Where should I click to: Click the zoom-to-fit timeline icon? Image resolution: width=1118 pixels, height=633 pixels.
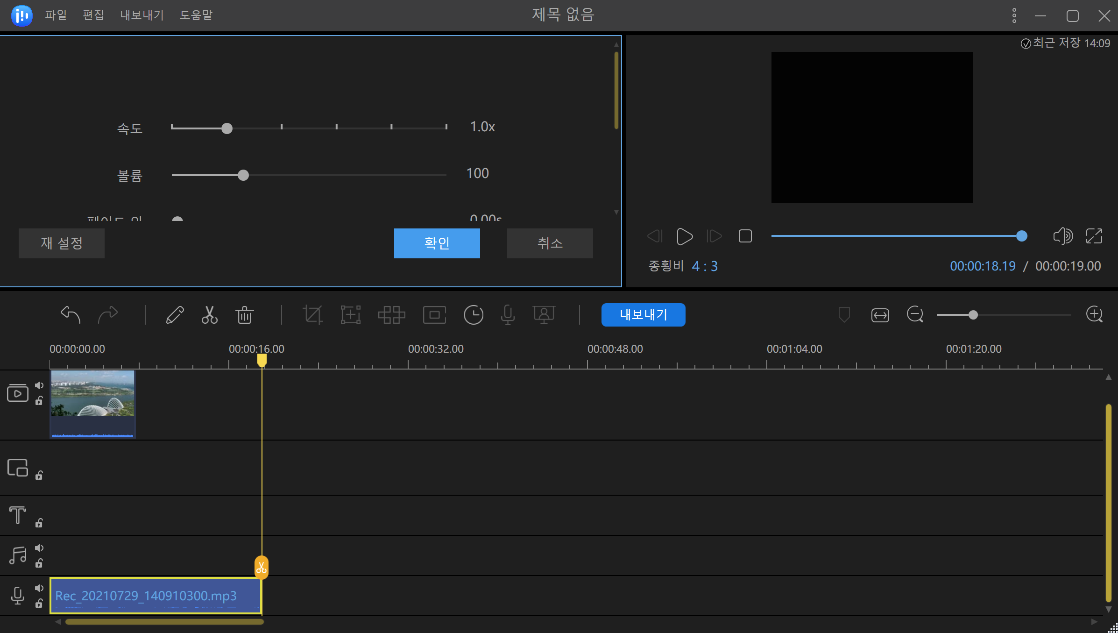click(x=880, y=315)
